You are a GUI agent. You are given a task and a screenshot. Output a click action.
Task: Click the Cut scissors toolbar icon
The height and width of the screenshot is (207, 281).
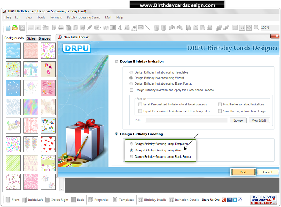(188, 28)
